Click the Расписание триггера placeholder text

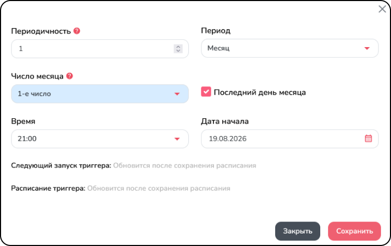pyautogui.click(x=159, y=188)
